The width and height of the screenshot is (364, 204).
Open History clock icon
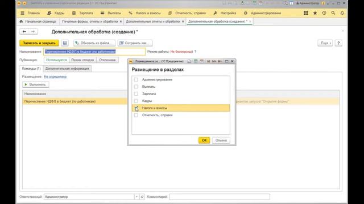click(x=324, y=13)
